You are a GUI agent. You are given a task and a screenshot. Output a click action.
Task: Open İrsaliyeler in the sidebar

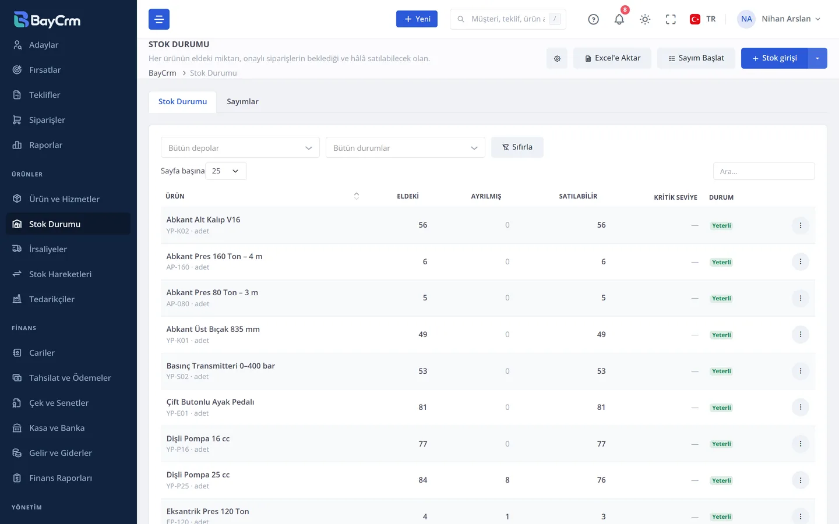68,249
